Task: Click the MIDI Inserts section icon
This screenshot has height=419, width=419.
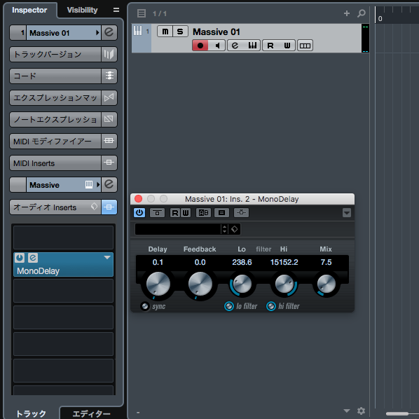Action: point(109,163)
